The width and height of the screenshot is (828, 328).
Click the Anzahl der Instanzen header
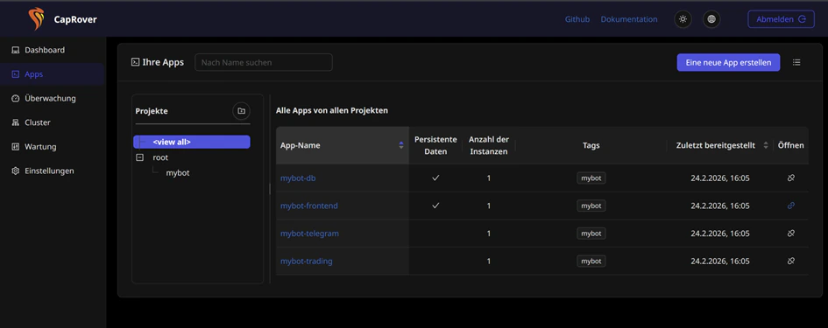point(489,145)
